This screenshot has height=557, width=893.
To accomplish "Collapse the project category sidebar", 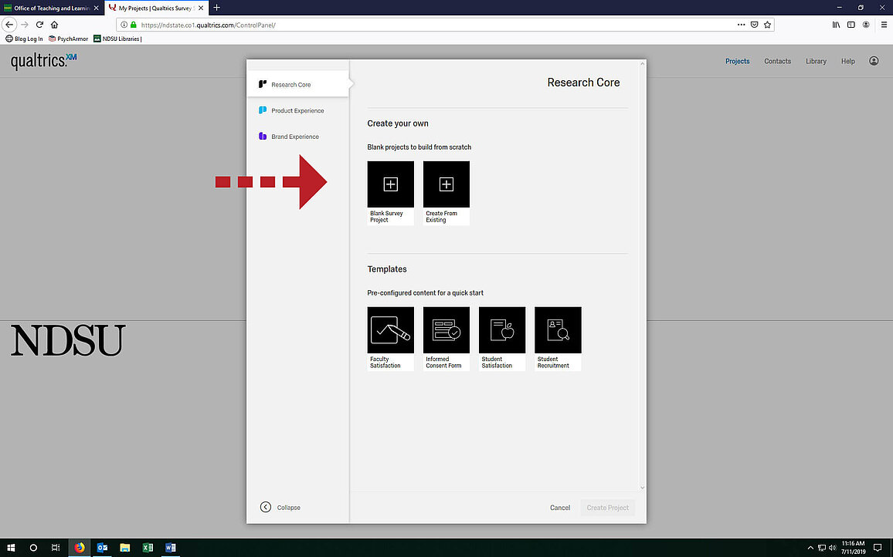I will pyautogui.click(x=280, y=508).
